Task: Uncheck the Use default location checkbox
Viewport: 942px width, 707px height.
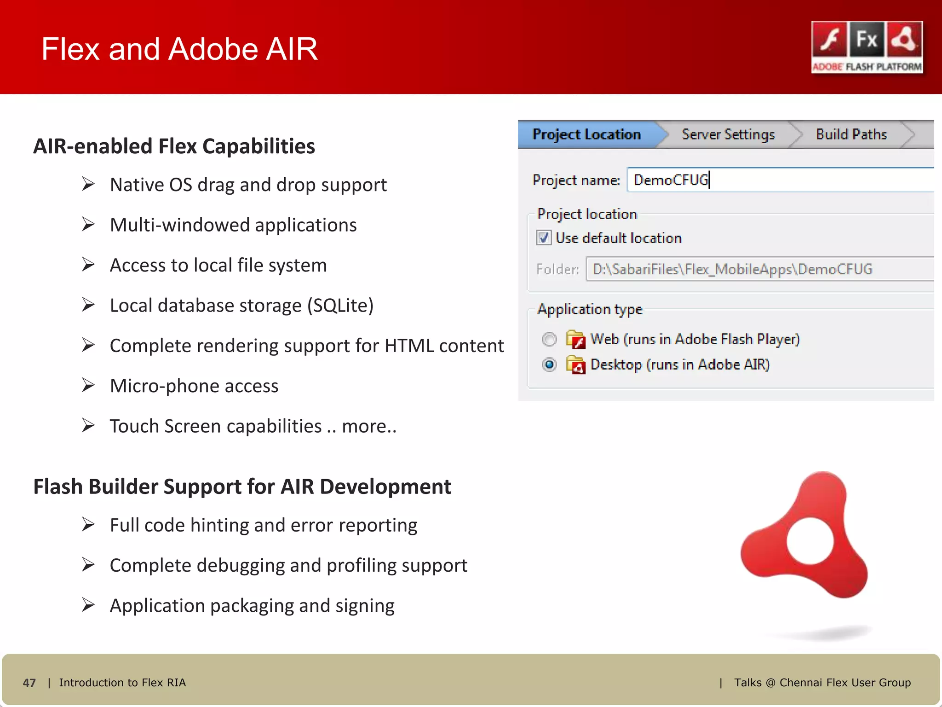Action: click(544, 238)
